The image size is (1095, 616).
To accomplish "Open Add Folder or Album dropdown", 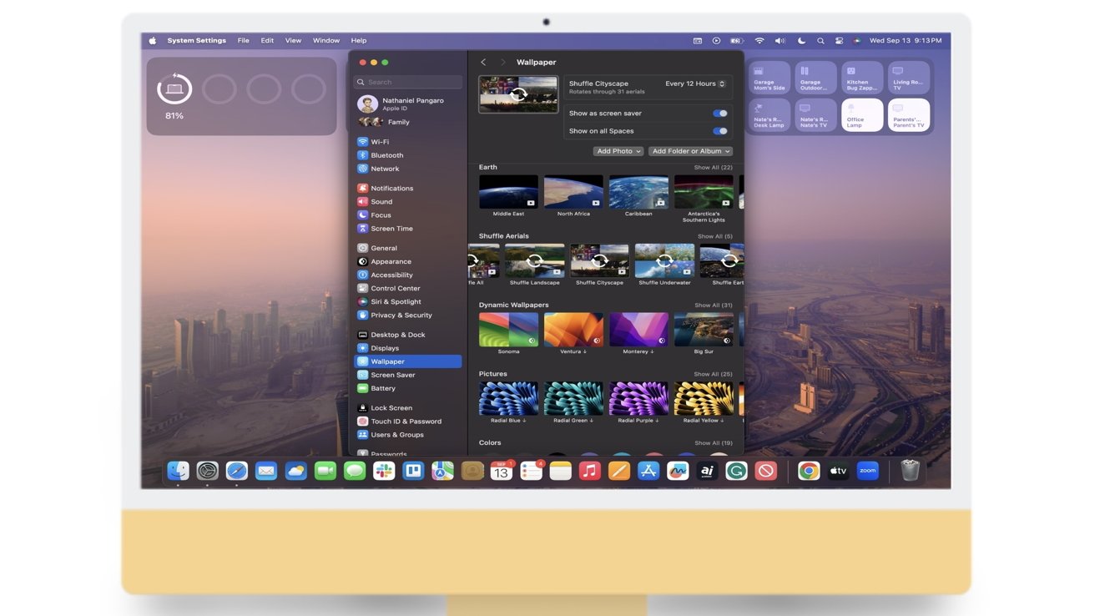I will click(691, 151).
